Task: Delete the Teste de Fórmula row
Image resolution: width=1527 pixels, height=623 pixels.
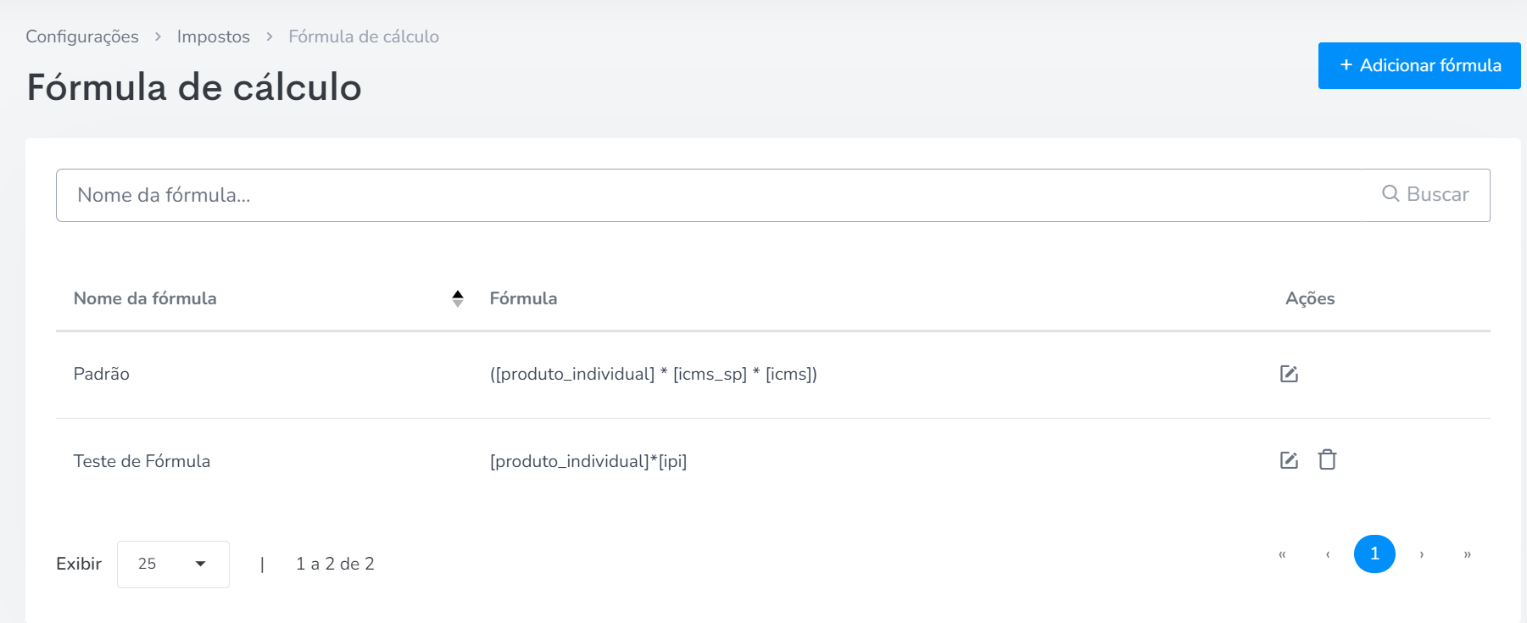Action: click(x=1327, y=459)
